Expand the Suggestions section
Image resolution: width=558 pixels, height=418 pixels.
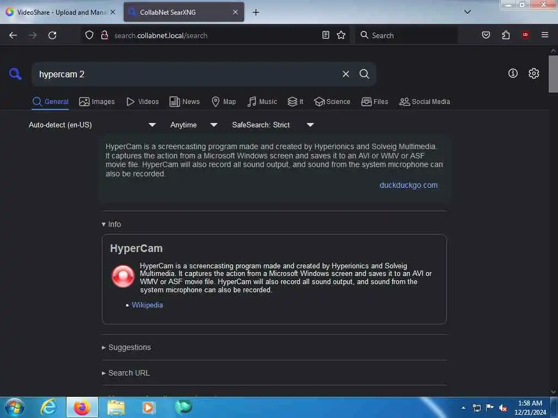point(126,347)
